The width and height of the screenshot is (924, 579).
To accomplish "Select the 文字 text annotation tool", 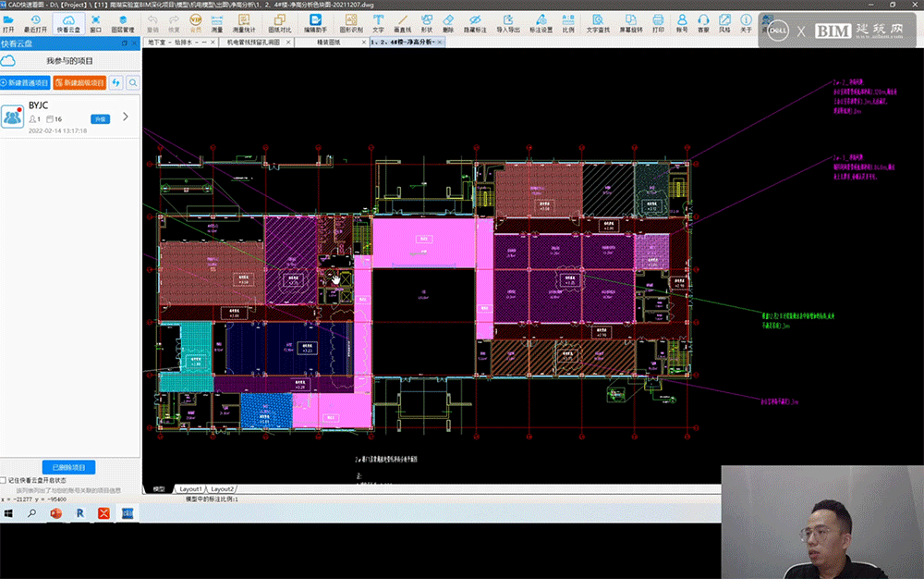I will point(378,22).
